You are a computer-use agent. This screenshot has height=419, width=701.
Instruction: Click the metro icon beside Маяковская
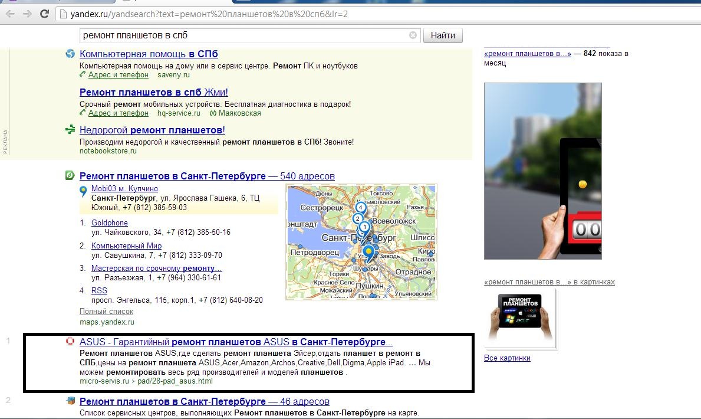[213, 113]
